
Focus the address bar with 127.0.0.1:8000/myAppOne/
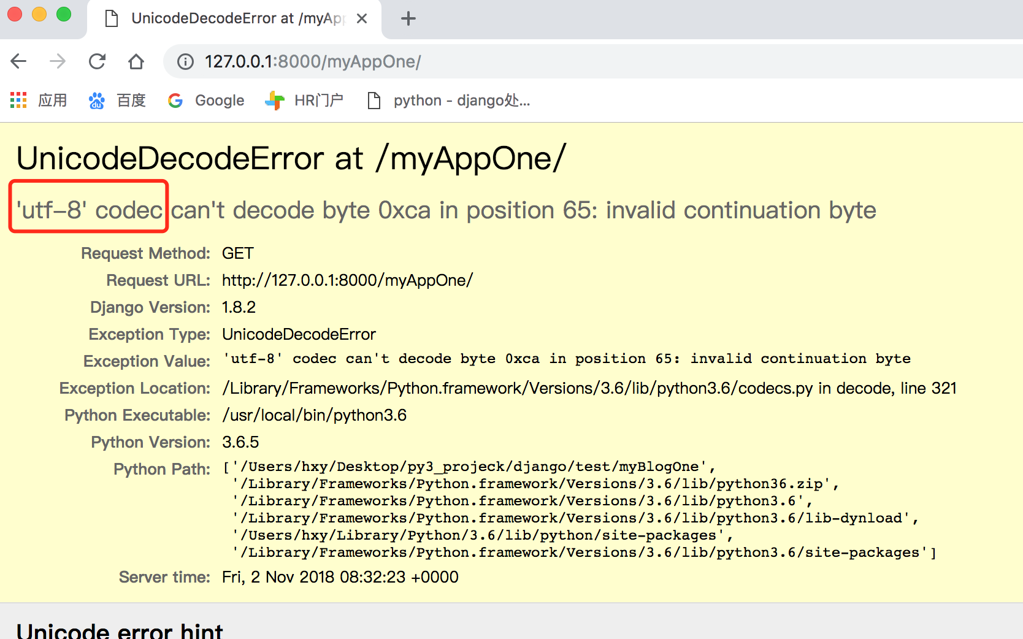click(x=592, y=61)
